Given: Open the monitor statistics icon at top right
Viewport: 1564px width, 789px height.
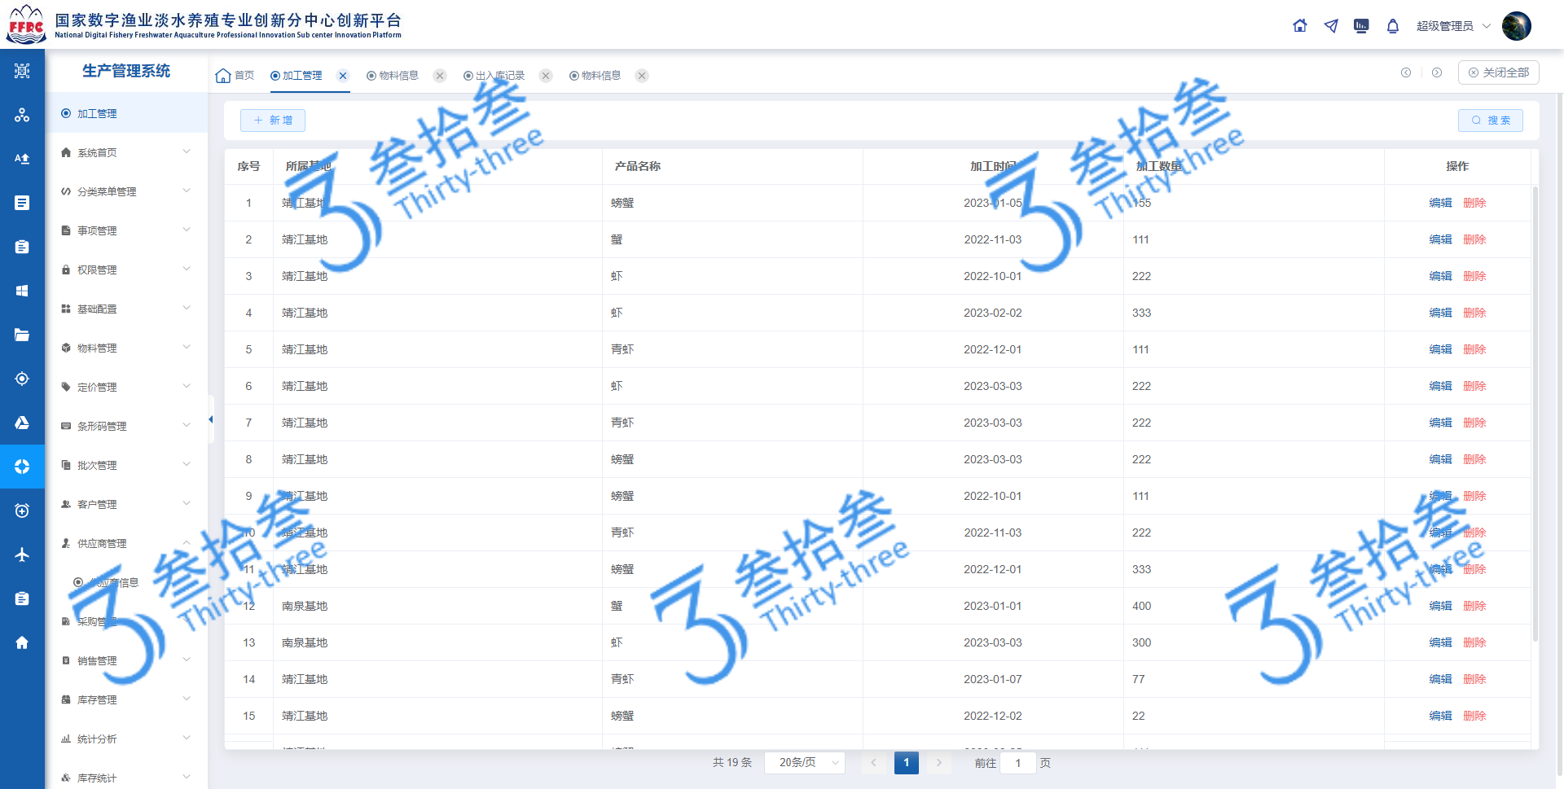Looking at the screenshot, I should click(x=1361, y=25).
